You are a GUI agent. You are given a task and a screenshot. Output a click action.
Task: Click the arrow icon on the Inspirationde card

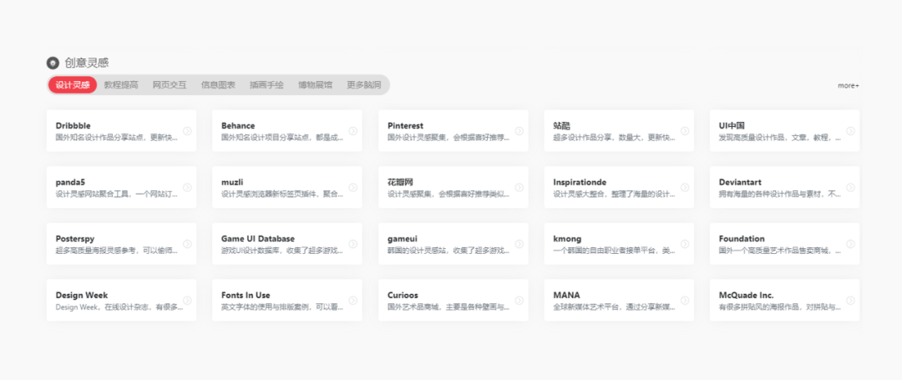(x=685, y=187)
